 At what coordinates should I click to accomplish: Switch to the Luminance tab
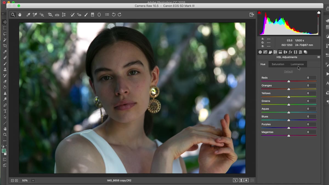tap(297, 64)
